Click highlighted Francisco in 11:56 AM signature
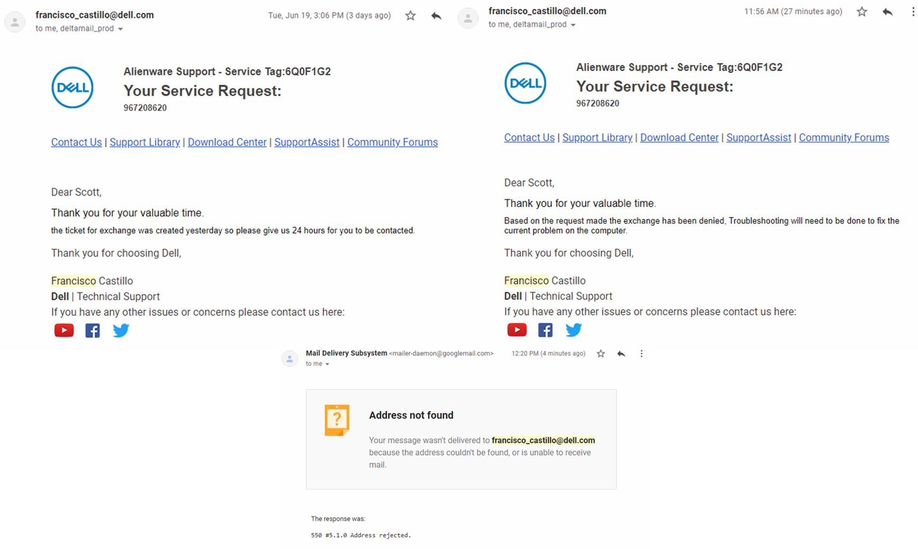This screenshot has width=918, height=549. coord(526,281)
